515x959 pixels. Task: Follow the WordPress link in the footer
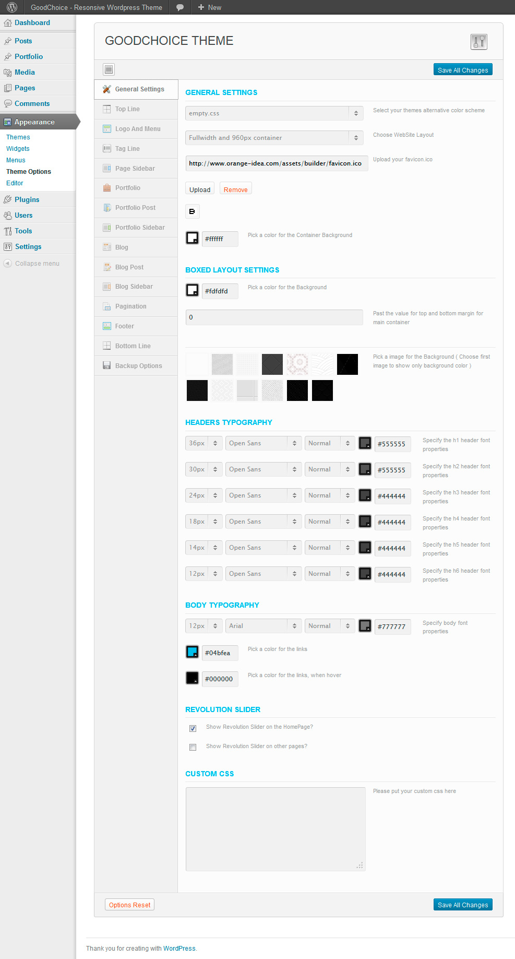click(179, 949)
